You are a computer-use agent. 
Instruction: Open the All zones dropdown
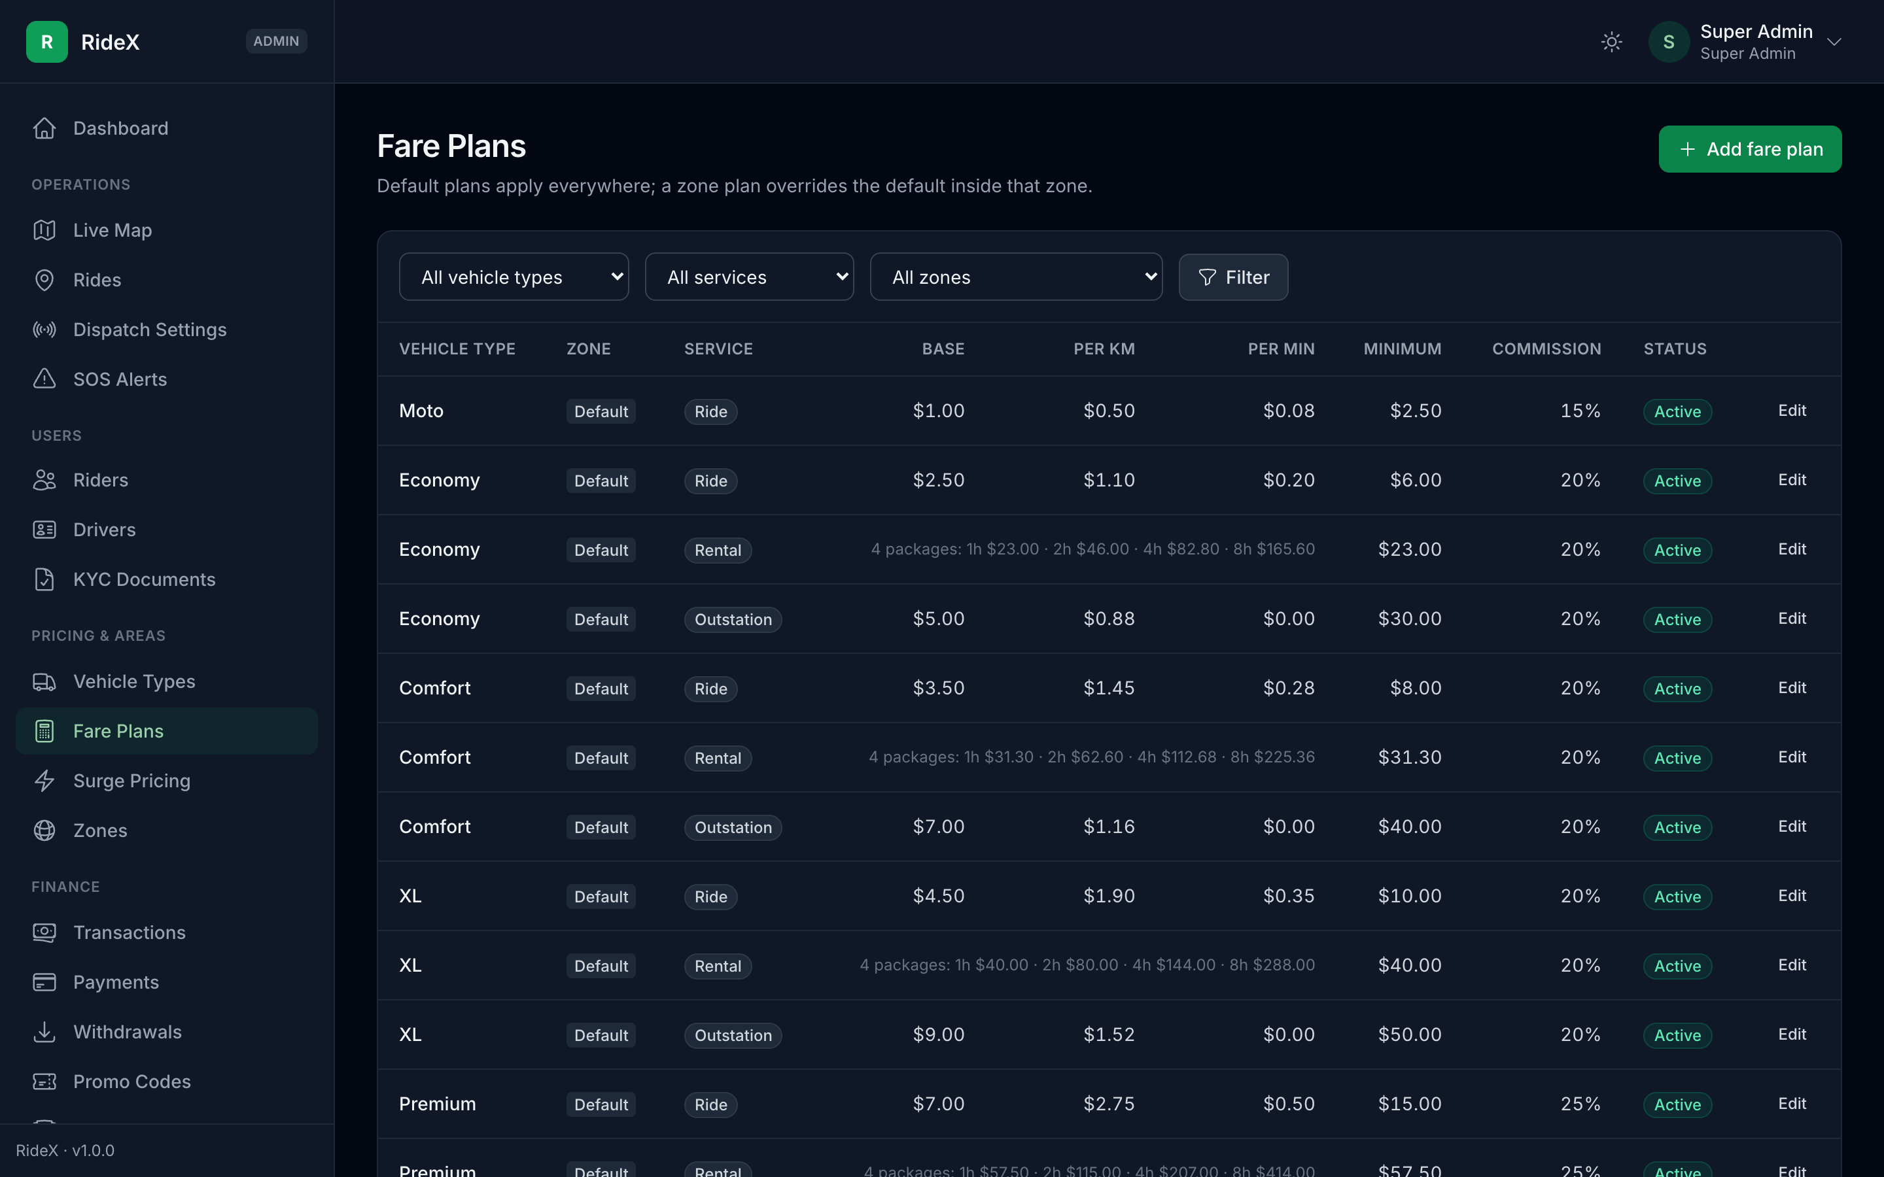click(x=1016, y=277)
